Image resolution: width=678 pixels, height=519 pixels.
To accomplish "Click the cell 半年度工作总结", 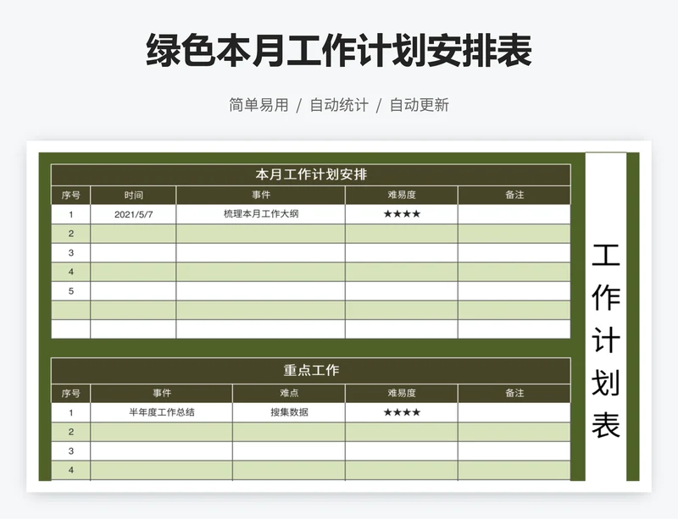I will point(161,412).
